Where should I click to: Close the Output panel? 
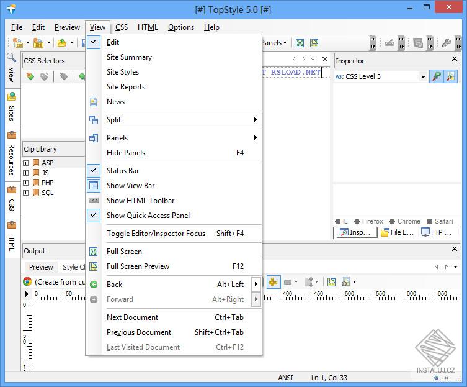[455, 249]
